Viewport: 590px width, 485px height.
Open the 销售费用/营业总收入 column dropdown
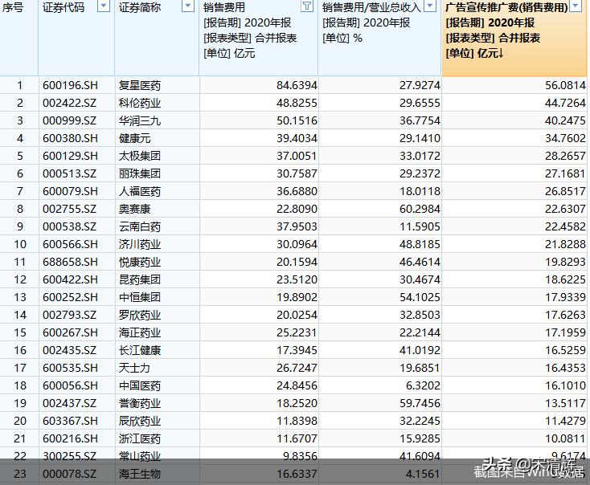point(430,6)
